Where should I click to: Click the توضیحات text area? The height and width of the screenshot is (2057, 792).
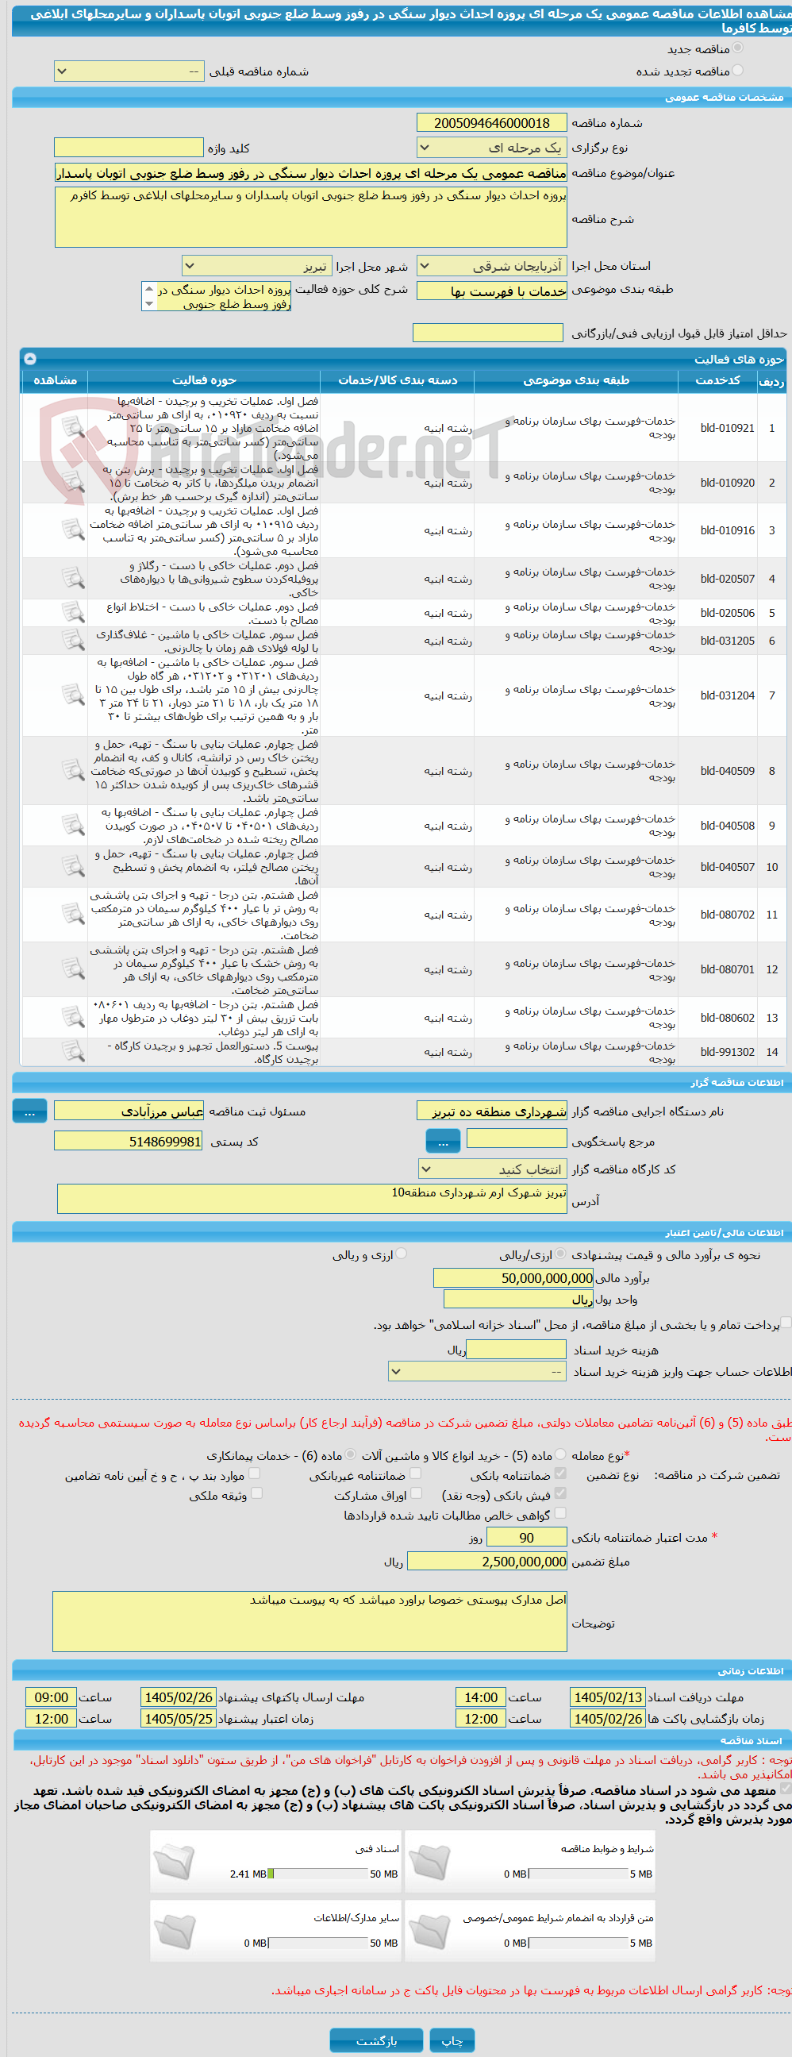tap(309, 1621)
